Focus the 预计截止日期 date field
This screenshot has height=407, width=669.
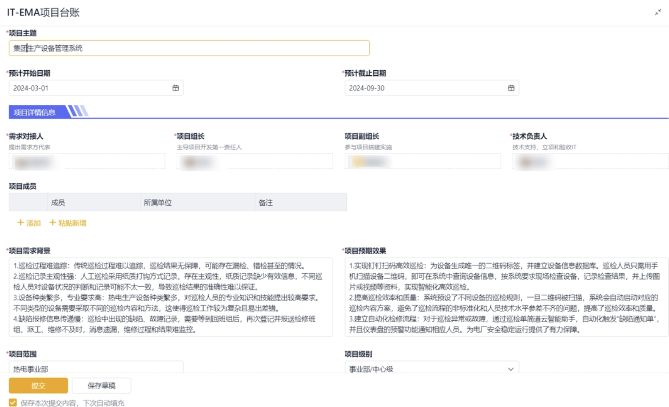tap(423, 88)
